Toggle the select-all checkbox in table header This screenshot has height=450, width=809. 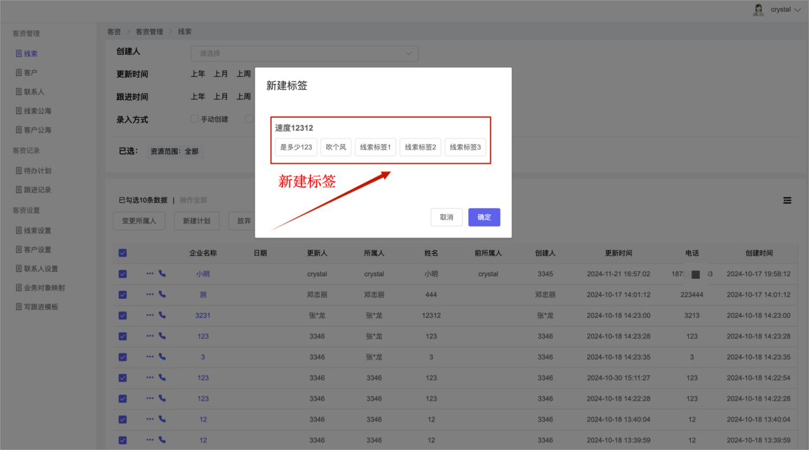123,253
